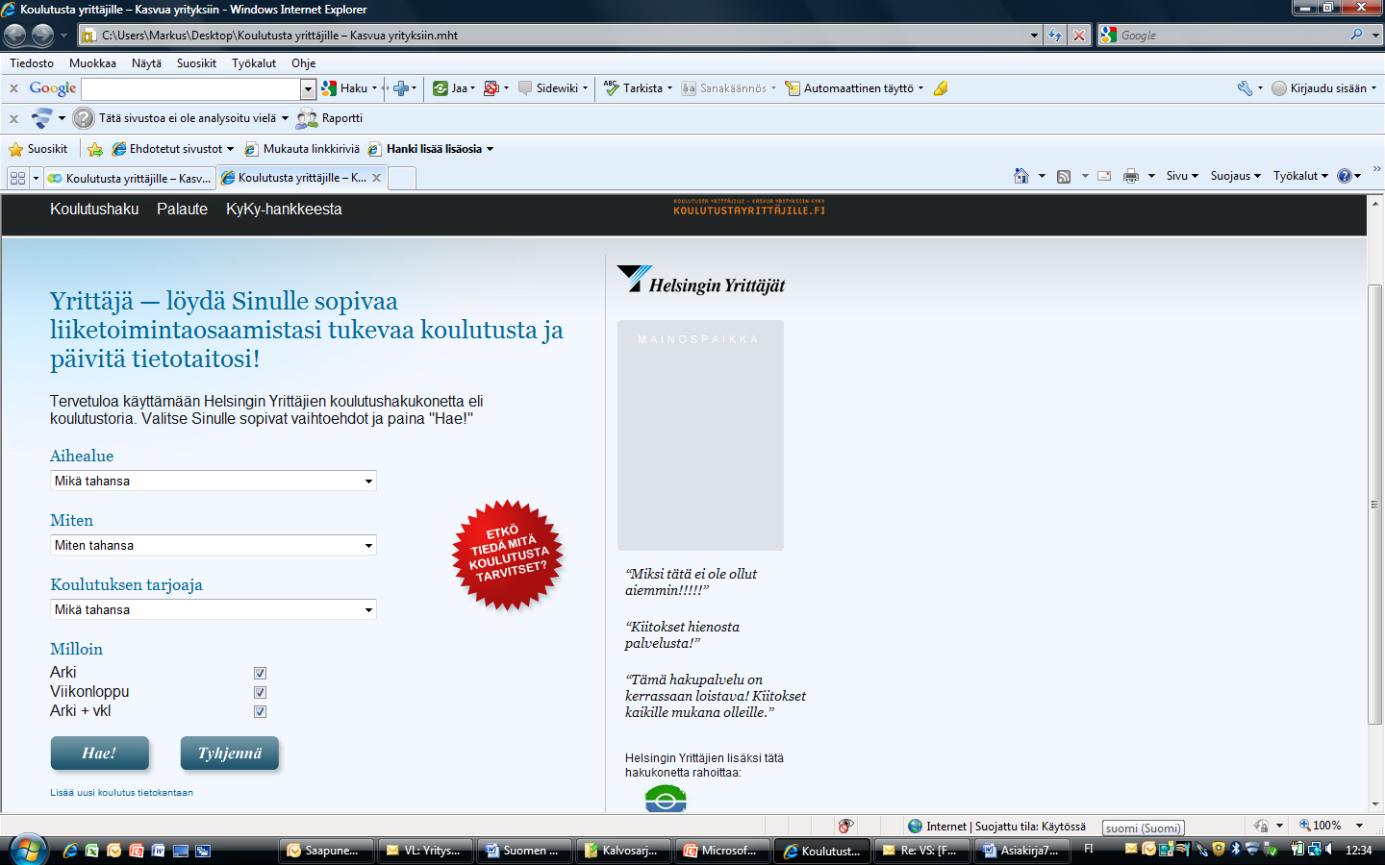The height and width of the screenshot is (865, 1385).
Task: Switch to the first Koulutusta yrittäjille – Kasv... tab
Action: [129, 178]
